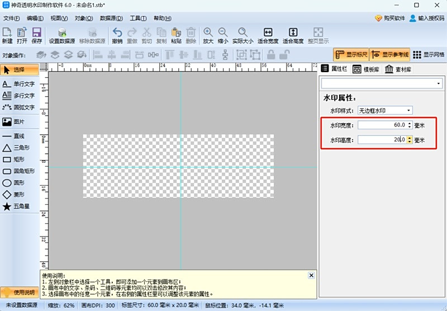This screenshot has width=447, height=311.
Task: Select the 单行文字 single-line text tool
Action: [x=20, y=84]
